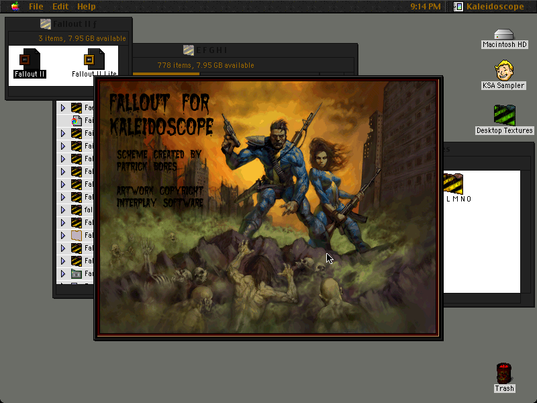Select the Fallout II scheme file icon
Viewport: 537px width, 403px height.
pos(30,58)
